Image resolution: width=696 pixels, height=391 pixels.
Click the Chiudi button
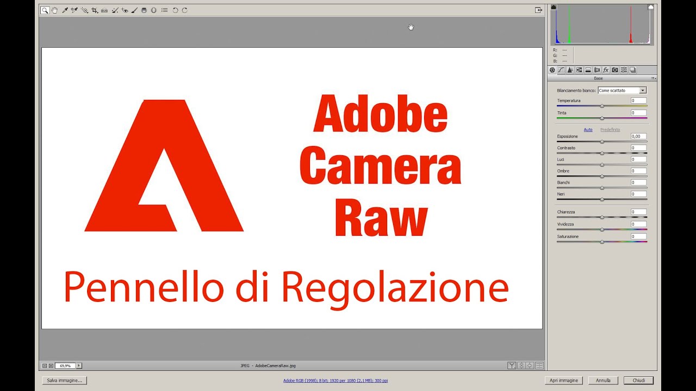[x=639, y=381]
